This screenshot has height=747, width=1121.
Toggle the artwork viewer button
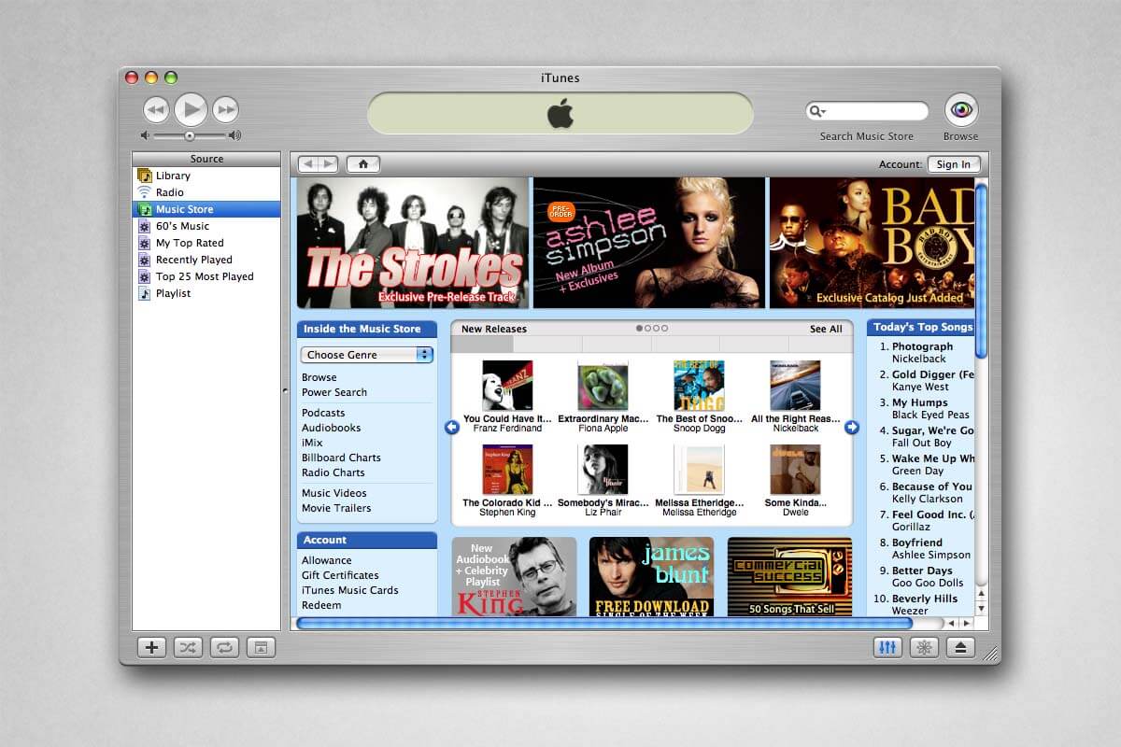(x=261, y=647)
